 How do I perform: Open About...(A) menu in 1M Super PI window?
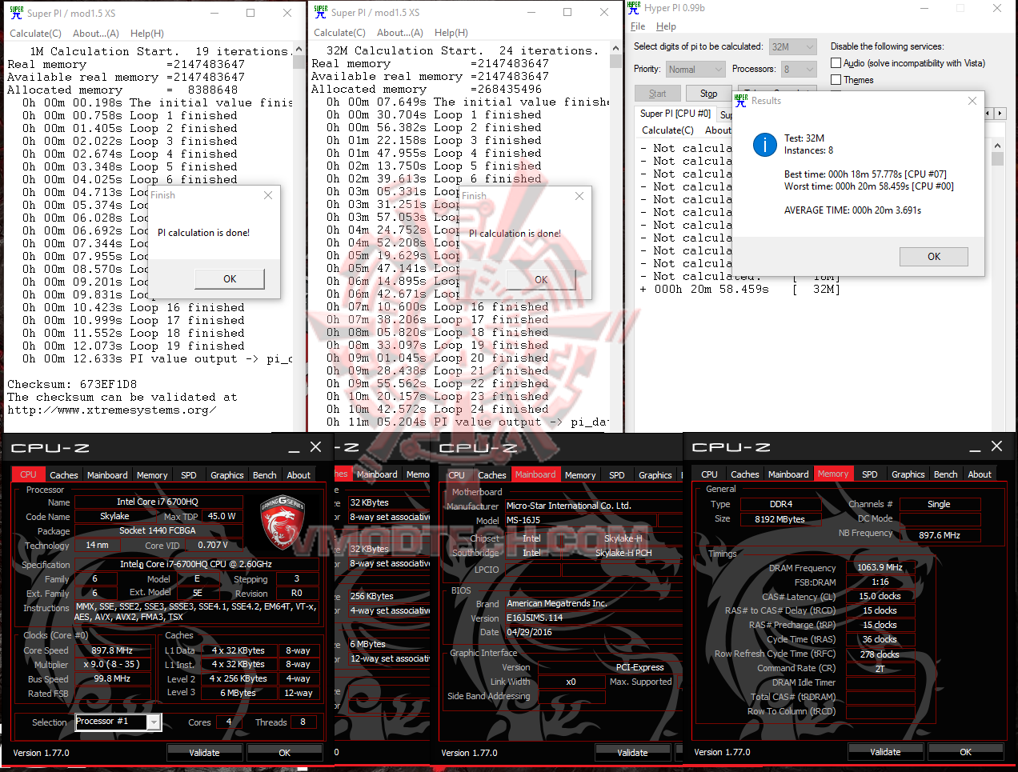click(x=96, y=34)
